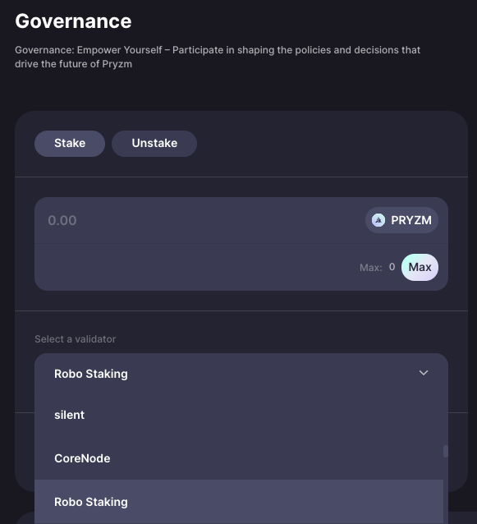
Task: Switch to the Unstake tab
Action: tap(154, 144)
